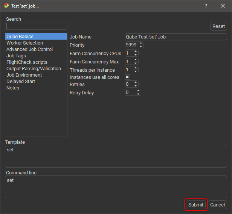
Task: Select Delayed Start in the sidebar
Action: point(21,82)
